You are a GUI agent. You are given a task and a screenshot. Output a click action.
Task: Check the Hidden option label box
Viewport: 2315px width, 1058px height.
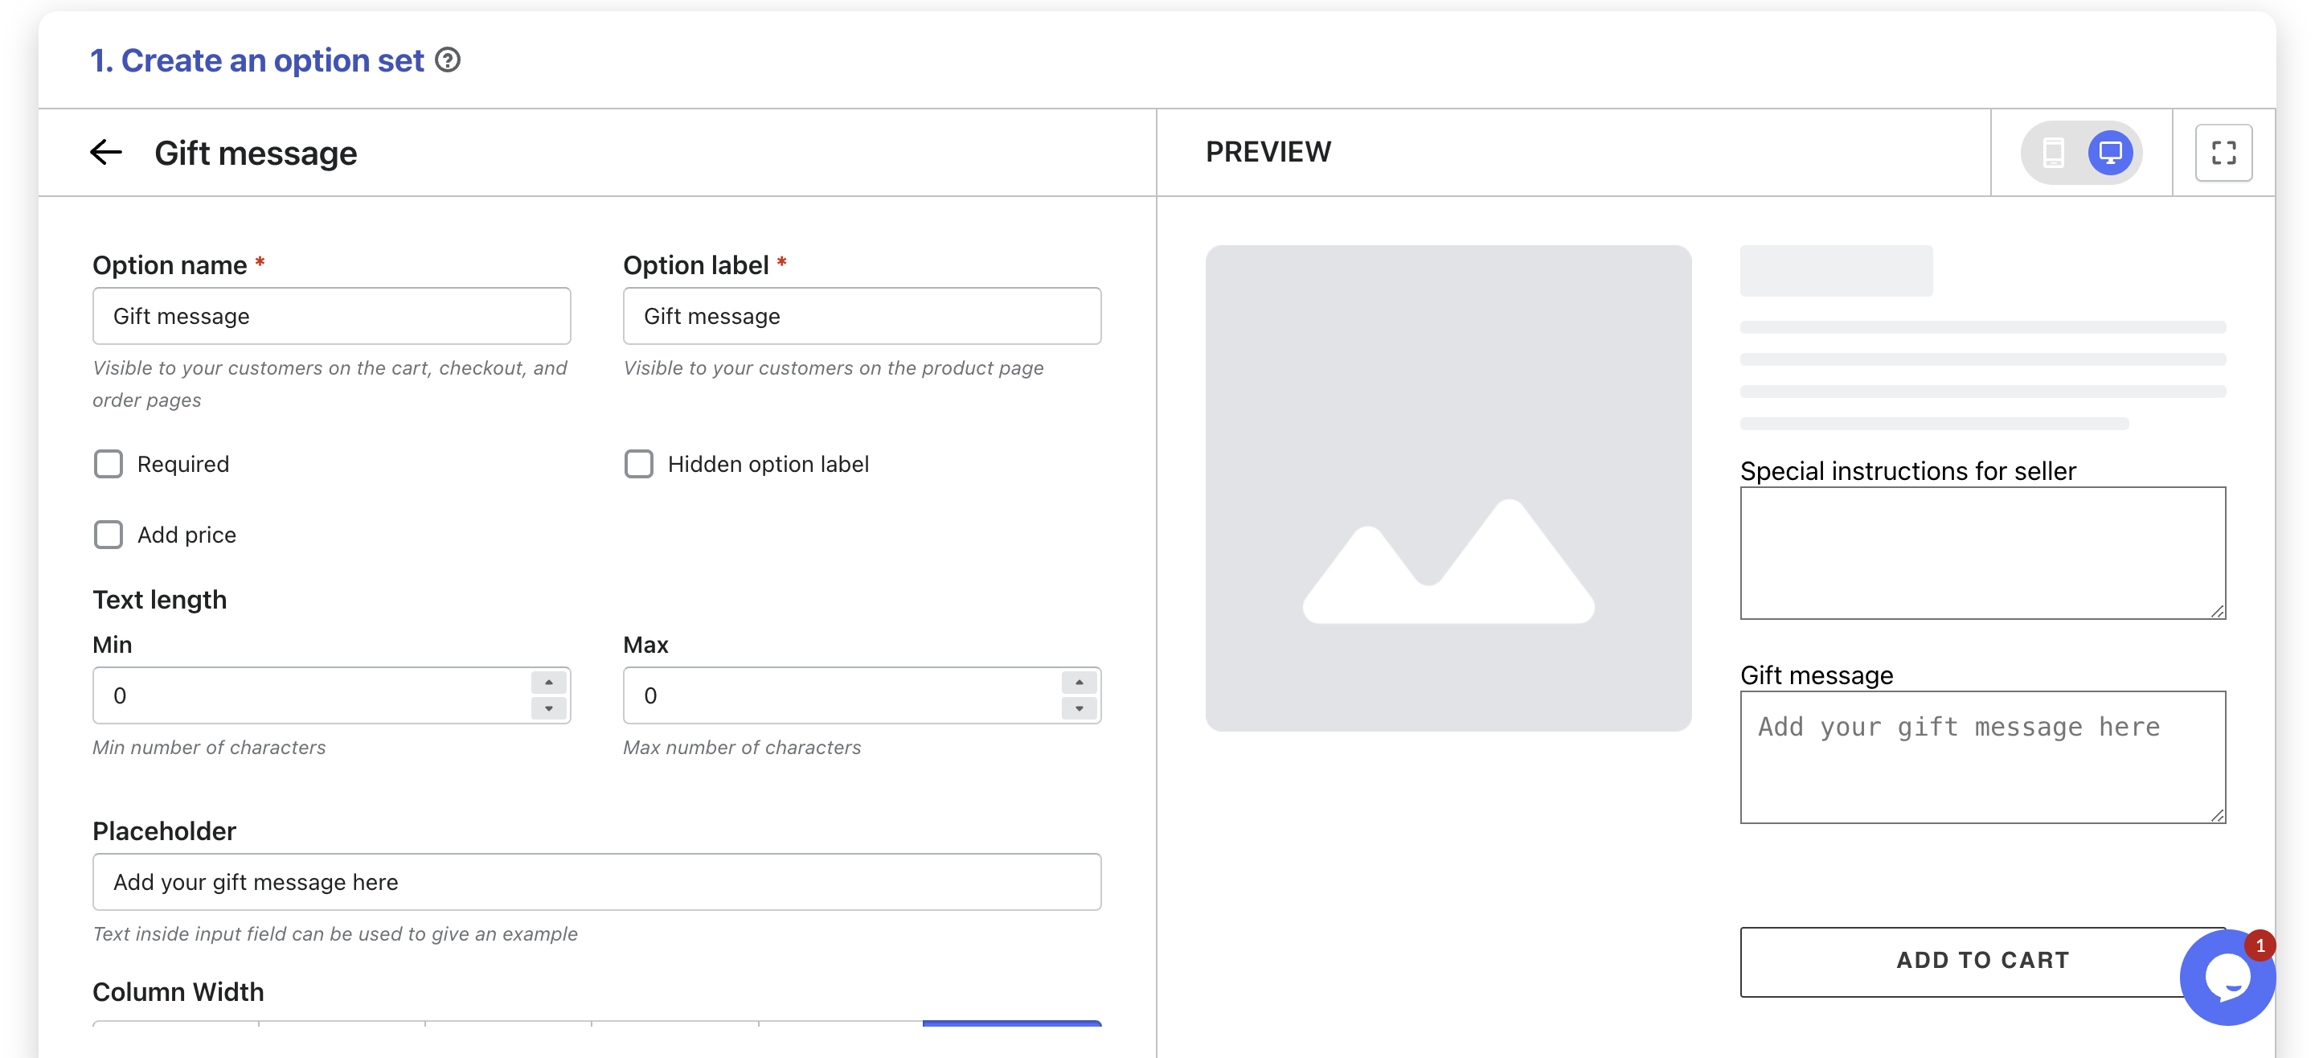coord(639,464)
